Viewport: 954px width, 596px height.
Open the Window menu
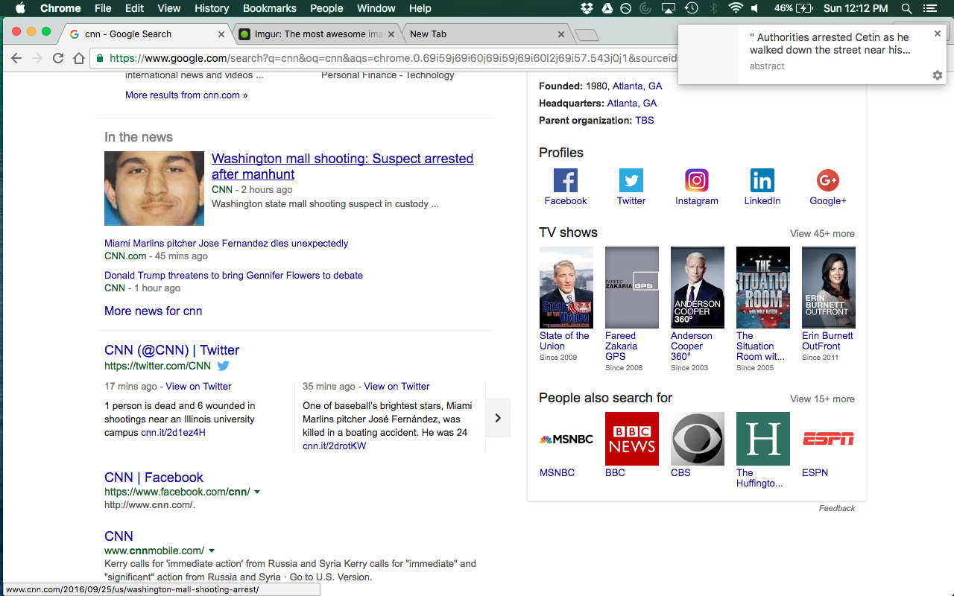pyautogui.click(x=376, y=8)
